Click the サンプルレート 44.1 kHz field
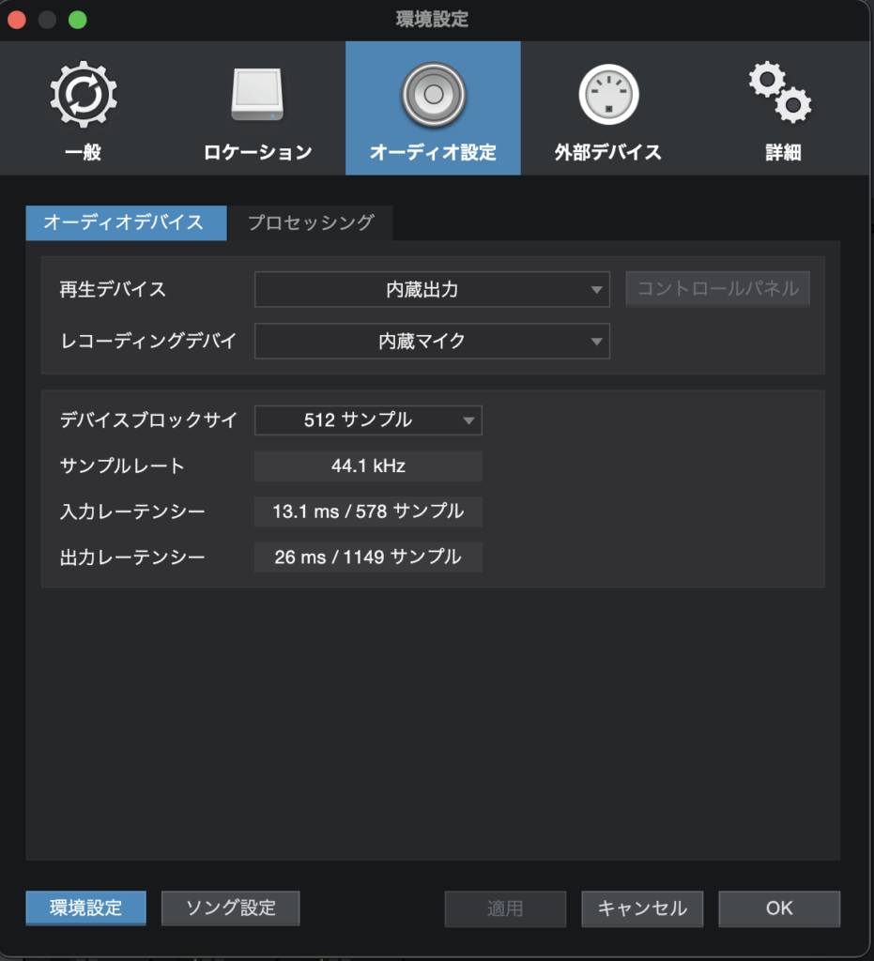 368,465
